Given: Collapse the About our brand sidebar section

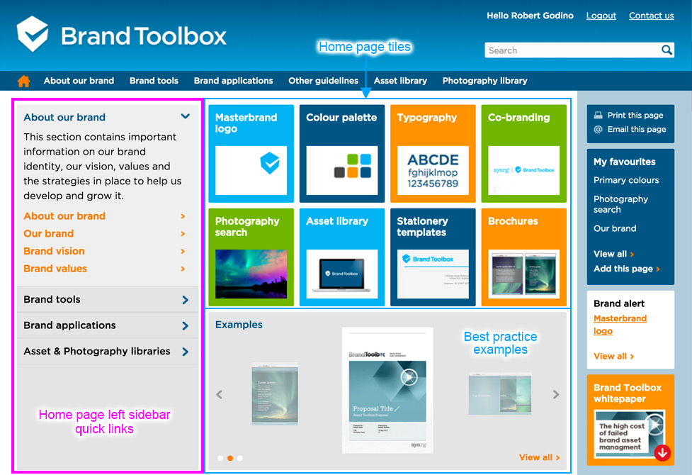Looking at the screenshot, I should (185, 117).
